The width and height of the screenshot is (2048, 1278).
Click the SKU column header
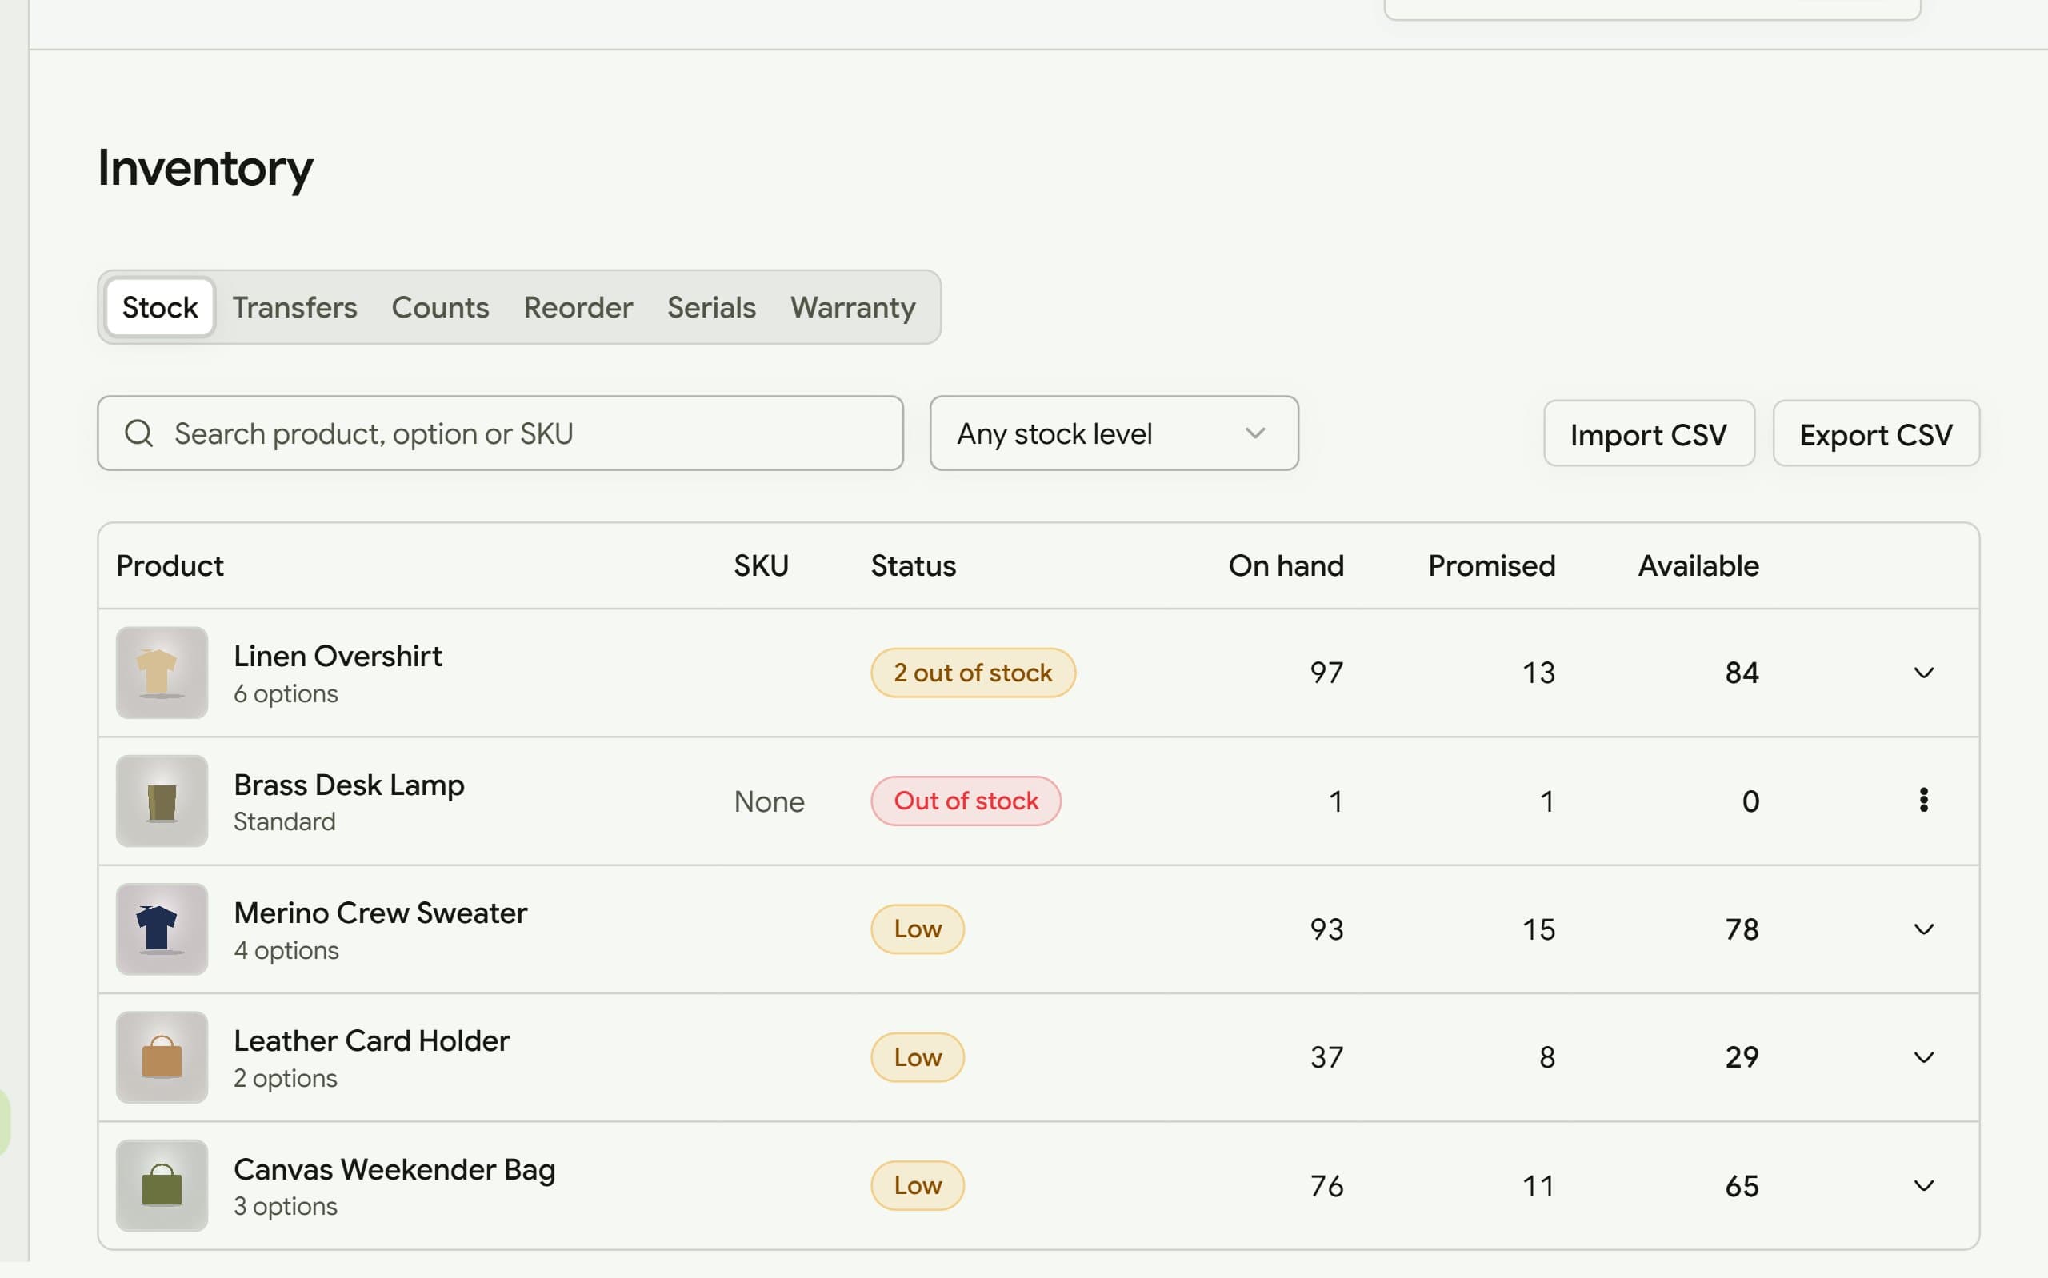tap(761, 565)
